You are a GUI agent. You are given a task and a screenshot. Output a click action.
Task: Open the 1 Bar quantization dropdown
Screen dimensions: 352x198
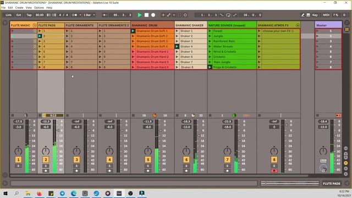coord(89,15)
